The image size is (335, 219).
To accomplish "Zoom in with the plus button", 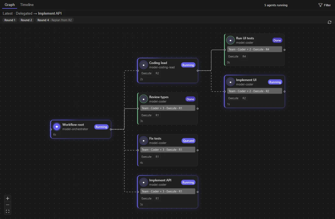I will (8, 198).
